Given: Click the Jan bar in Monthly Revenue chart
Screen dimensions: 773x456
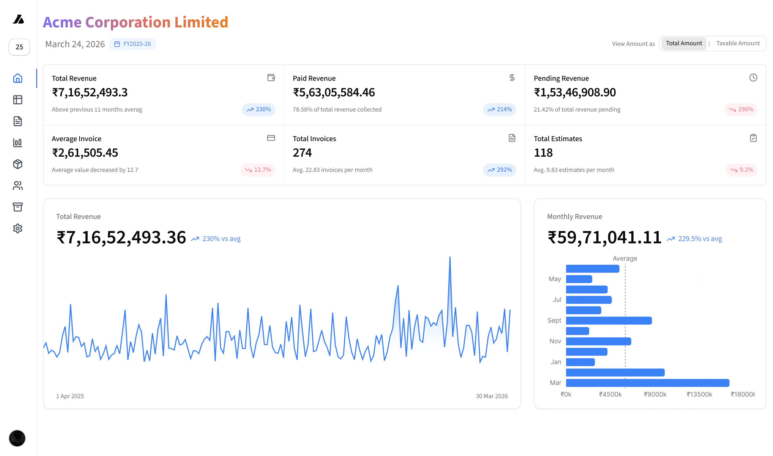Looking at the screenshot, I should pyautogui.click(x=580, y=362).
